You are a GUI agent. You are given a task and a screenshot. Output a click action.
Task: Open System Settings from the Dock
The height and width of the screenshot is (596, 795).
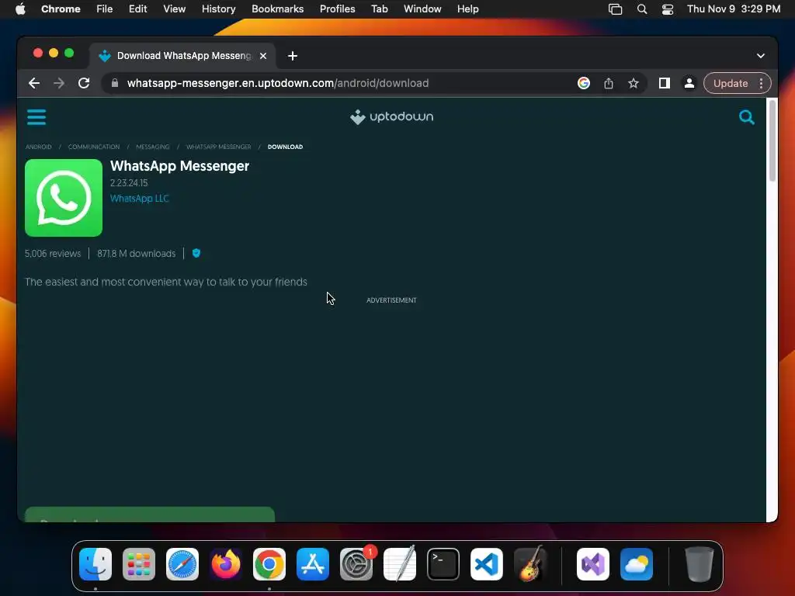356,564
